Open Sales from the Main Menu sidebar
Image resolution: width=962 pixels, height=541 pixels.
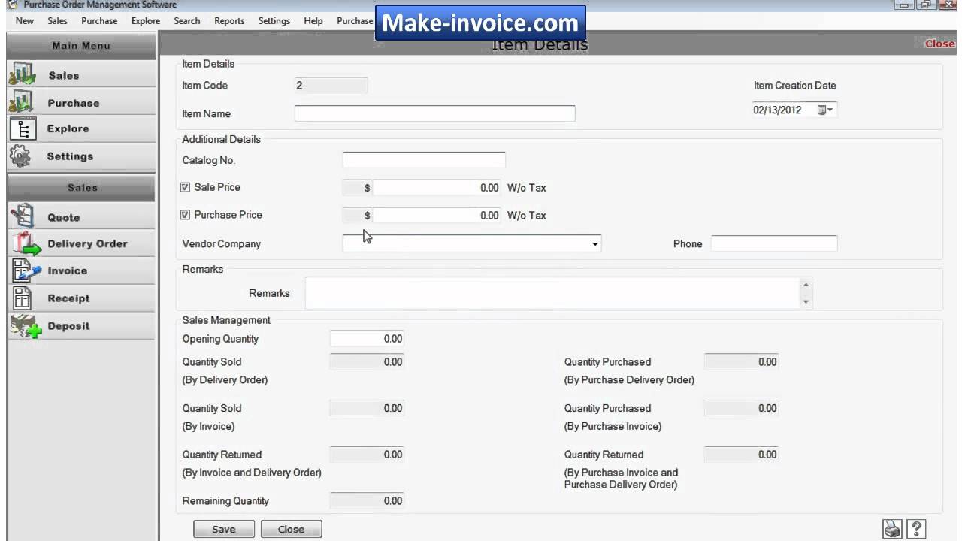[81, 75]
